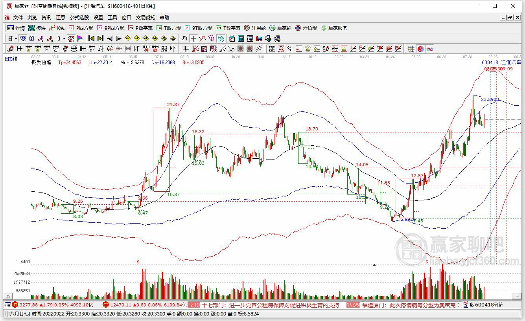Toggle the crosshair cursor tool
Screen dimensions: 525x321
pyautogui.click(x=193, y=39)
